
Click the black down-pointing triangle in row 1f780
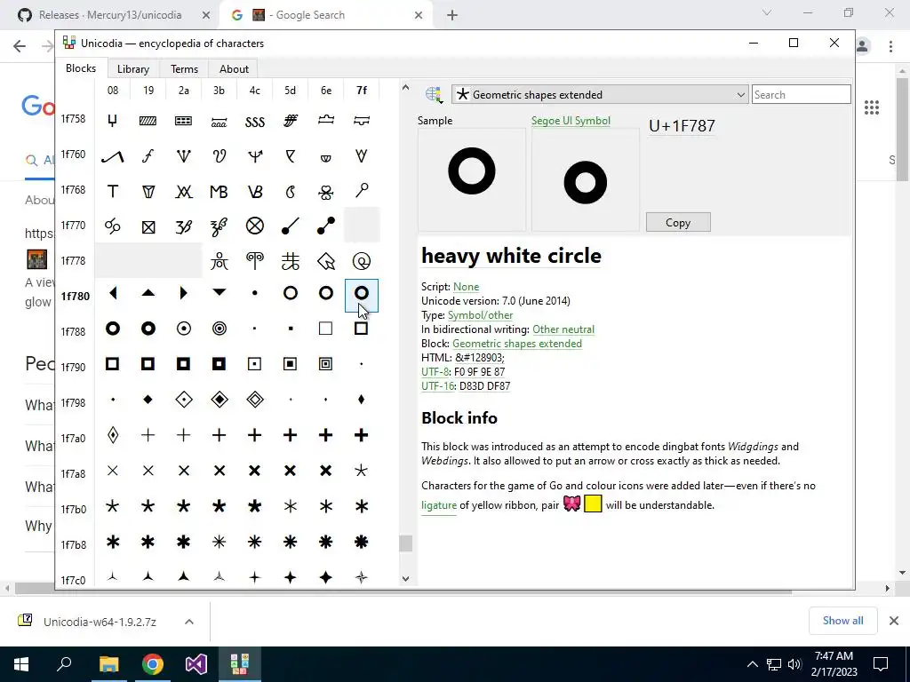(x=220, y=293)
